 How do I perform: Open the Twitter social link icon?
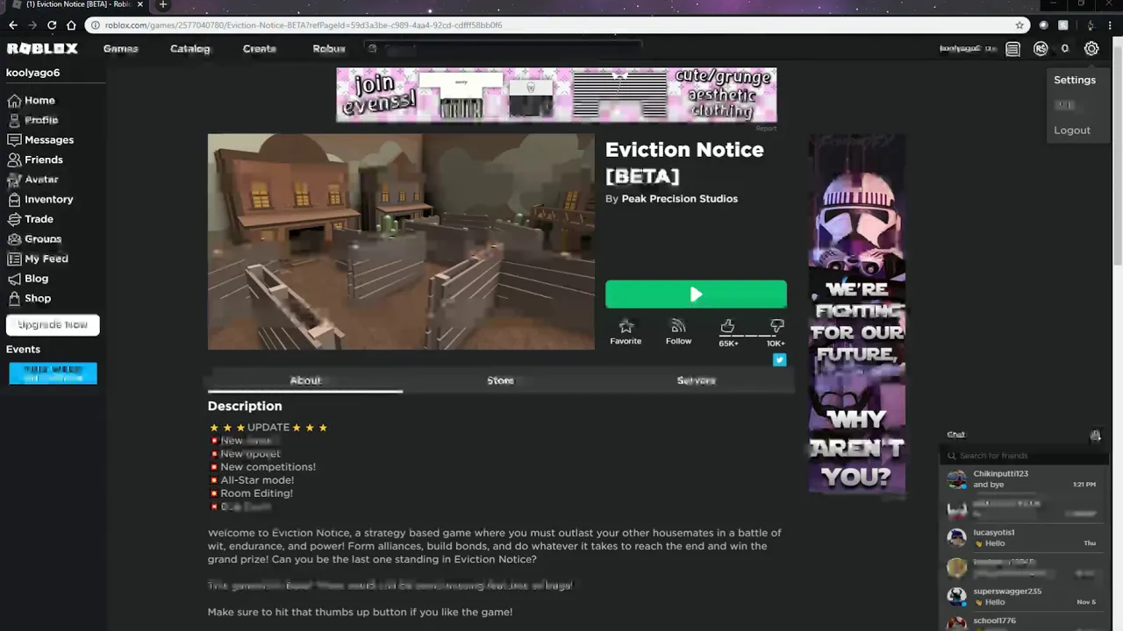tap(779, 359)
